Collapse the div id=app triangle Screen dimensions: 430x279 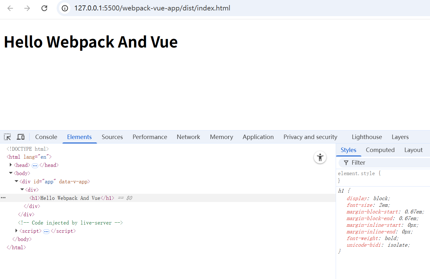point(16,181)
